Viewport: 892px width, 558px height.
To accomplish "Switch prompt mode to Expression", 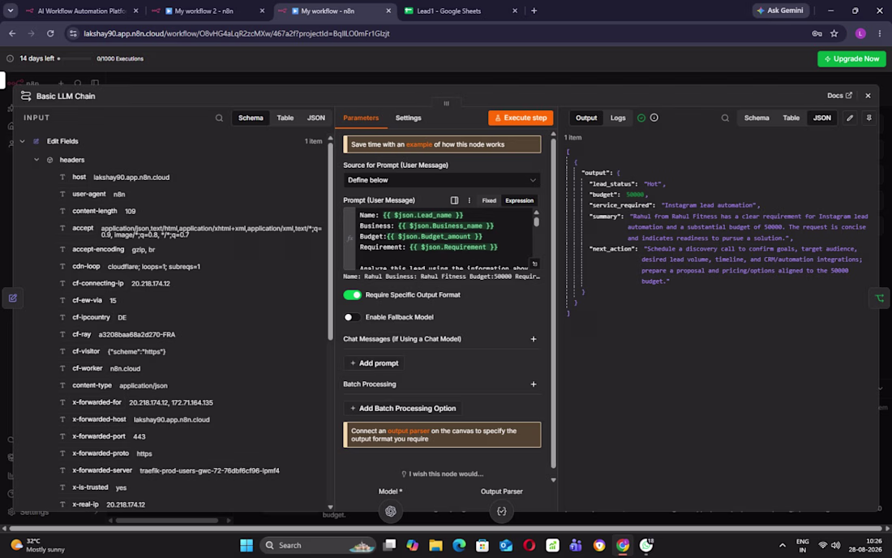I will (519, 200).
